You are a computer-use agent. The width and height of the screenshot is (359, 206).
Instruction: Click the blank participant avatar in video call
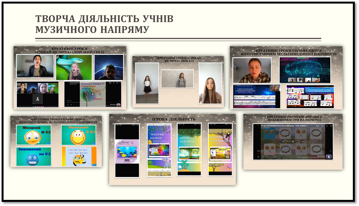[x=38, y=99]
